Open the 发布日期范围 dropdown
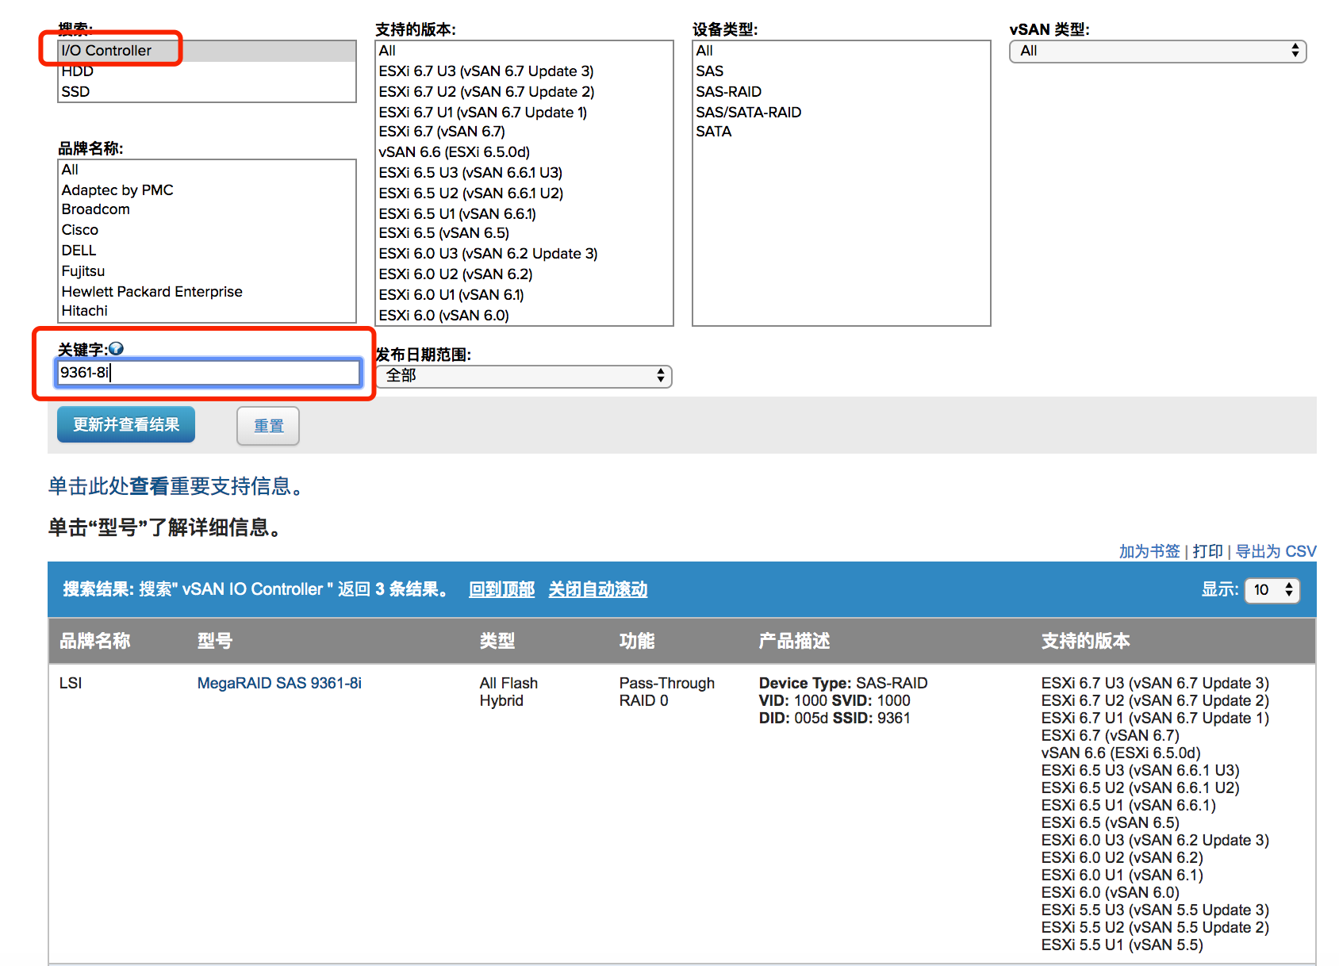 524,376
